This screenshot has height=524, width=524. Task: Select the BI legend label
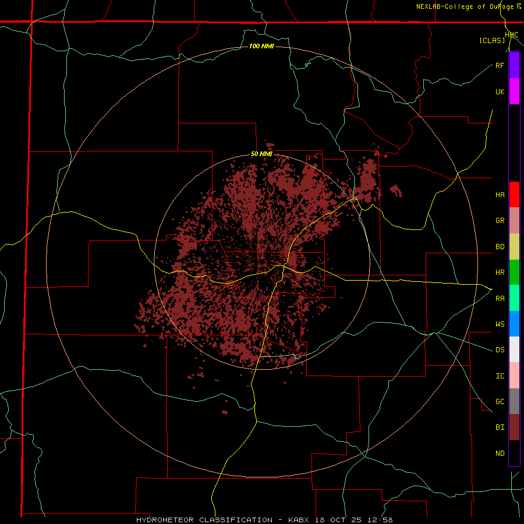point(500,427)
